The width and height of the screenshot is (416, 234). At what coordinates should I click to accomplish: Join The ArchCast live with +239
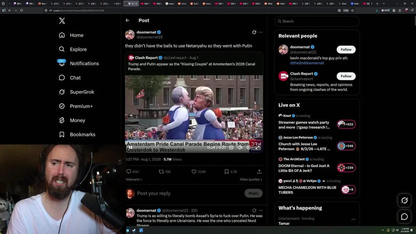click(x=346, y=168)
